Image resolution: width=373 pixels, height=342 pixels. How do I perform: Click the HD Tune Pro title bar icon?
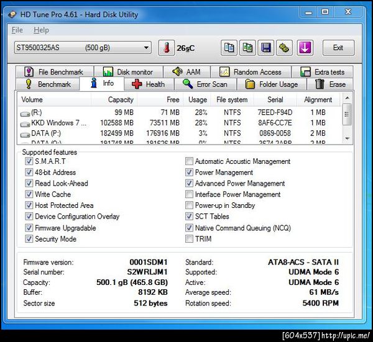[x=12, y=14]
